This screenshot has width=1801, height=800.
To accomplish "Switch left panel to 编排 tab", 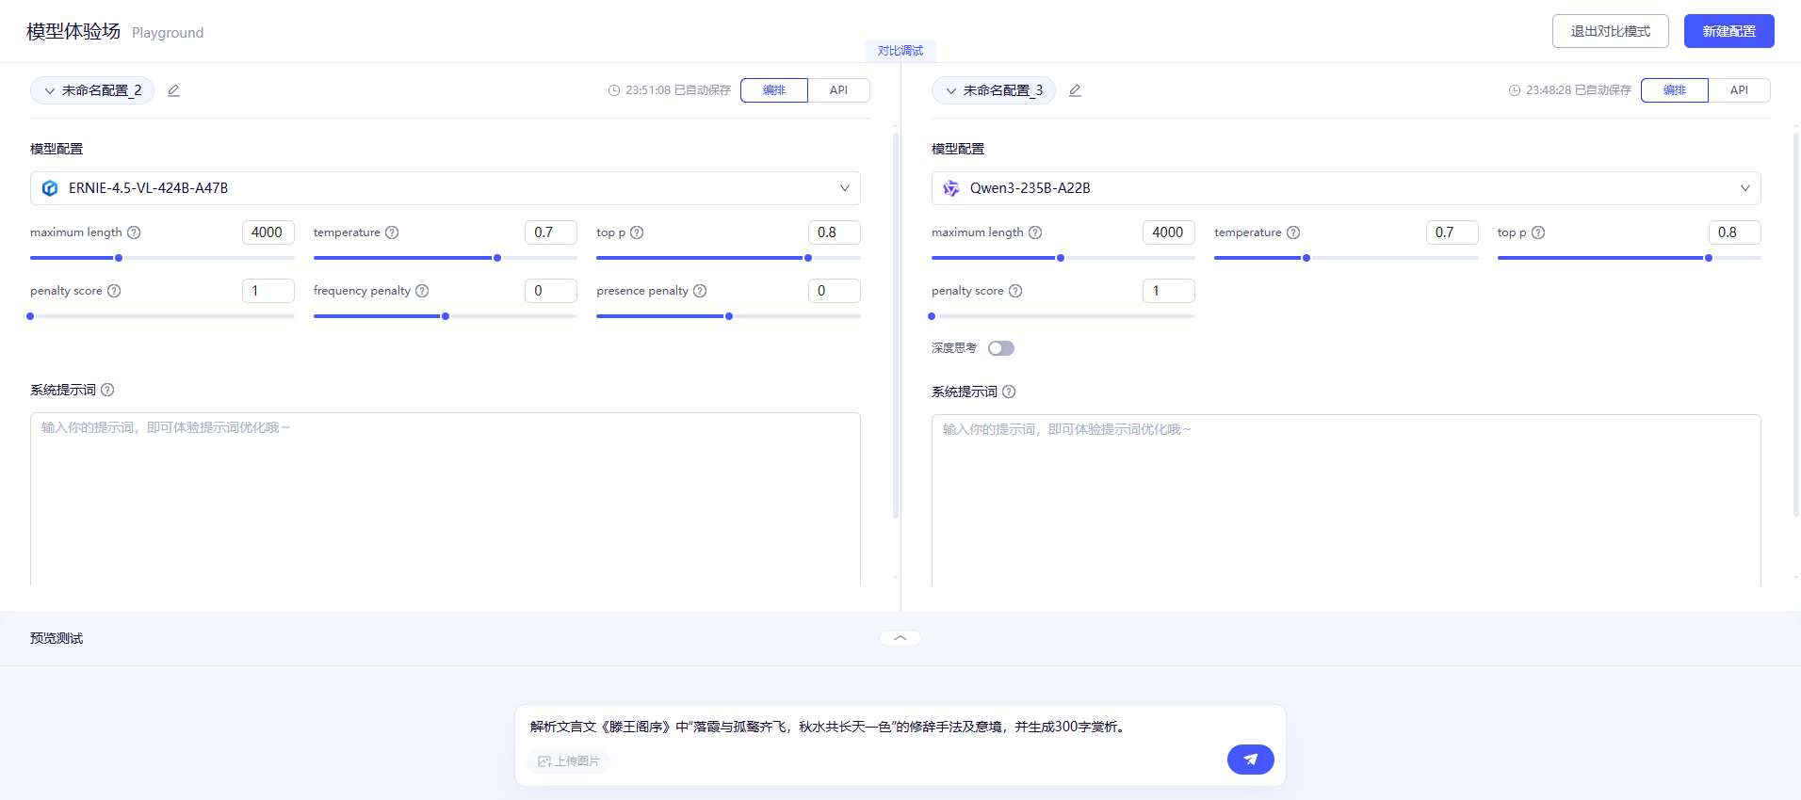I will [x=774, y=90].
